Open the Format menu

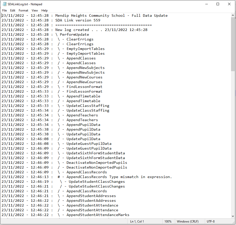(x=23, y=10)
